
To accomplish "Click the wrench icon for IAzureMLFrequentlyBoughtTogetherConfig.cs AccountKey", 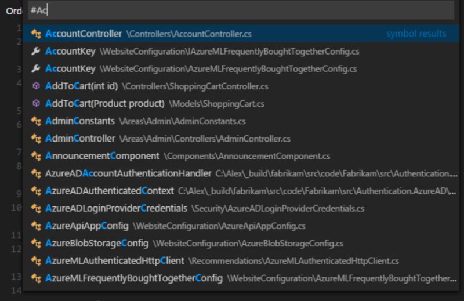I will click(36, 51).
